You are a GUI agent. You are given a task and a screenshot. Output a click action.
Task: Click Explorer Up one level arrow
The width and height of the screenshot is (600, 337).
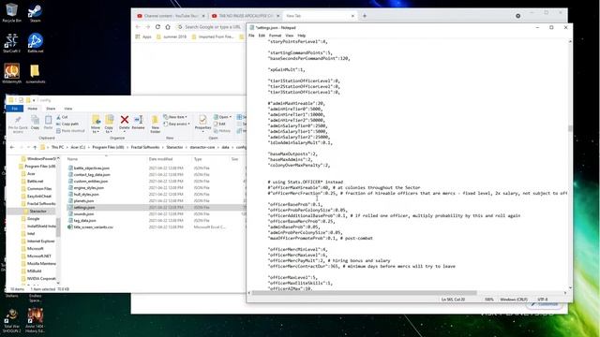[35, 147]
